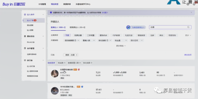Image resolution: width=198 pixels, height=99 pixels.
Task: Collapse the 达人合作 sidebar section chevron
Action: tap(43, 15)
